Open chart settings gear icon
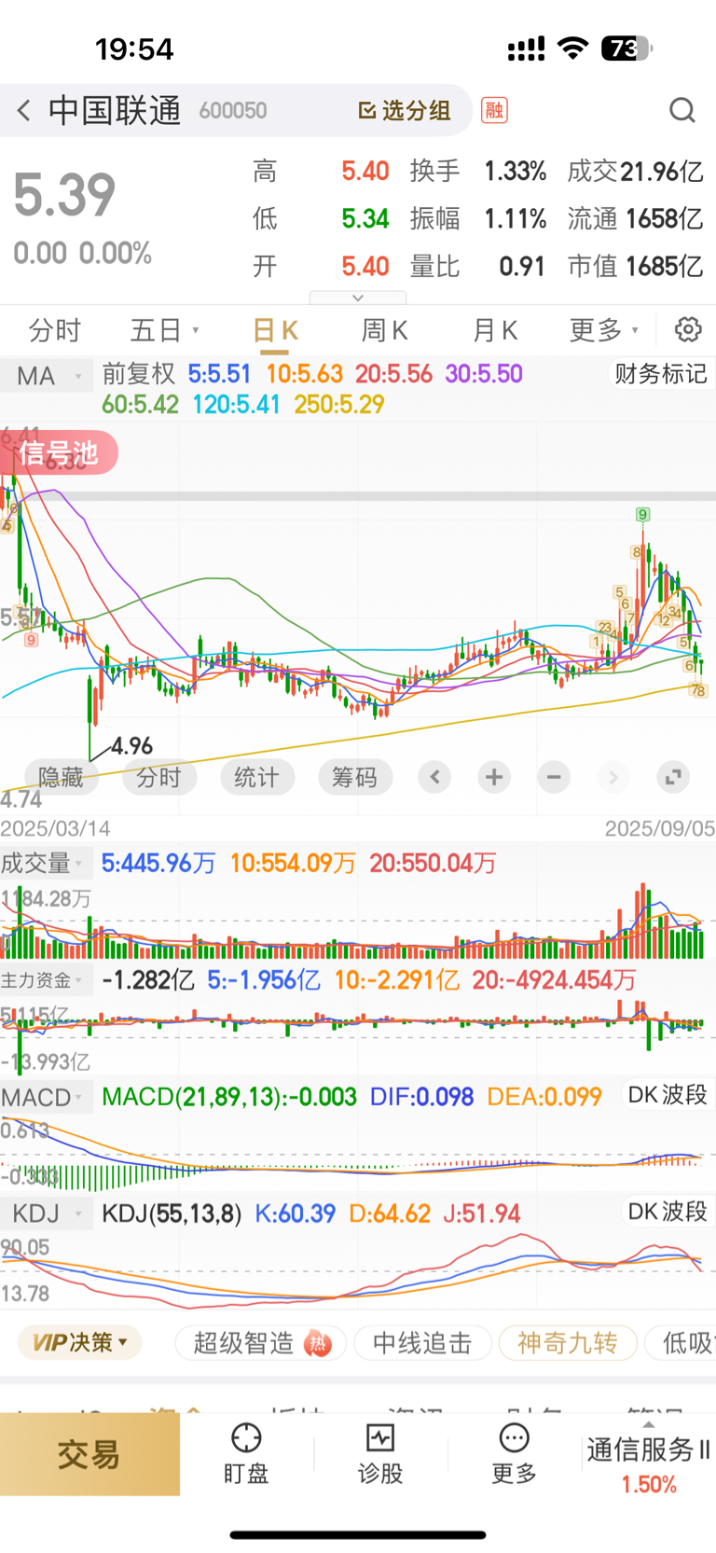Viewport: 716px width, 1553px height. 688,329
